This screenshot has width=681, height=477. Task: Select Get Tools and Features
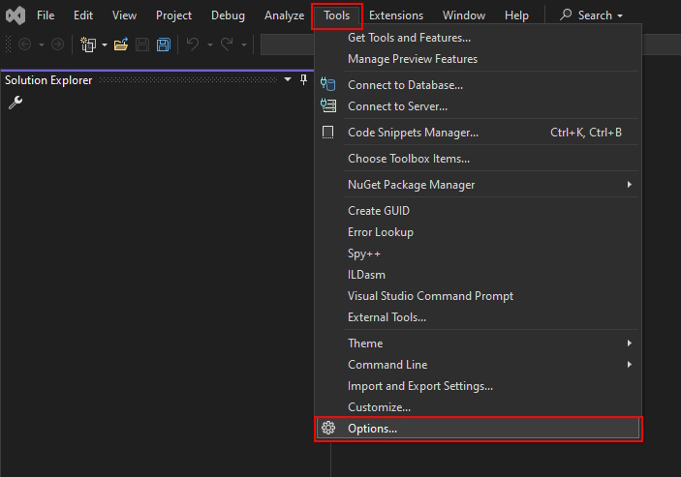[x=409, y=38]
